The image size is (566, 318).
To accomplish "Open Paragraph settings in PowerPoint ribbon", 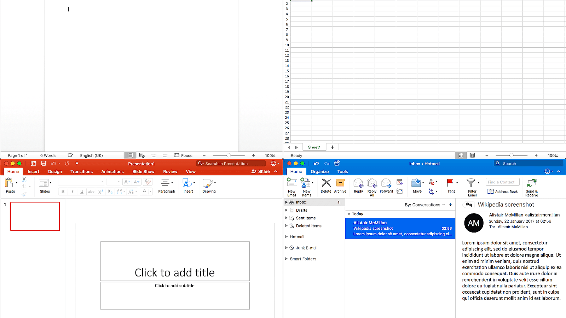I will pyautogui.click(x=166, y=186).
